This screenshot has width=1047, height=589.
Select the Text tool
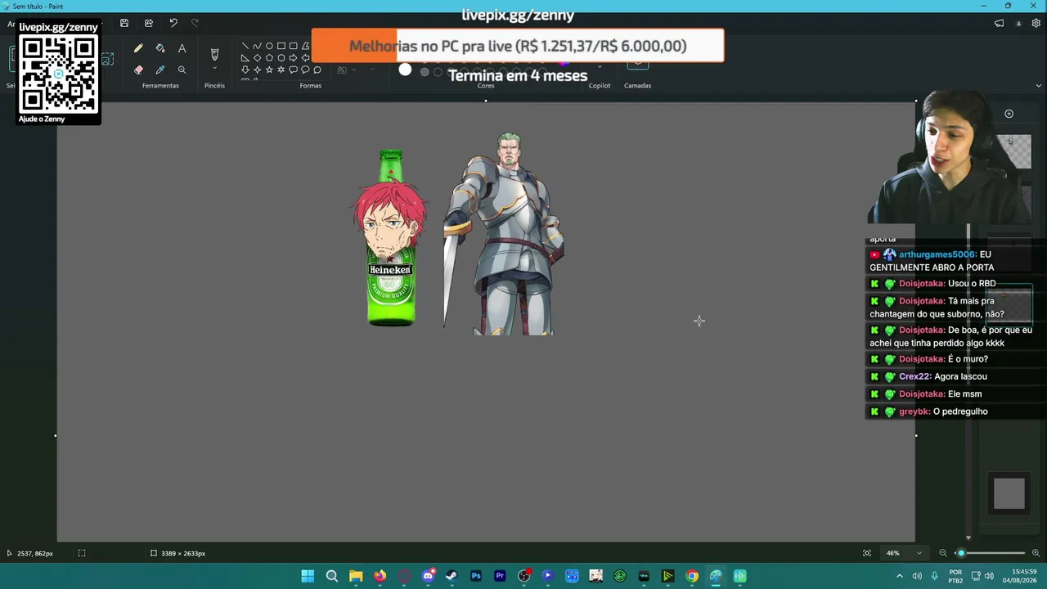coord(182,49)
